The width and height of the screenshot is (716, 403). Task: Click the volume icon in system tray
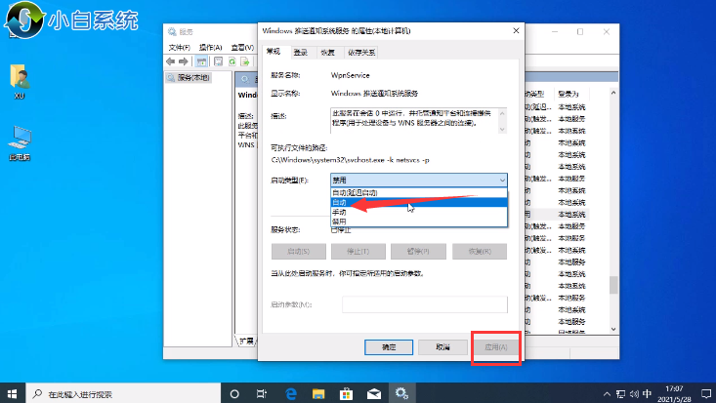coord(634,394)
